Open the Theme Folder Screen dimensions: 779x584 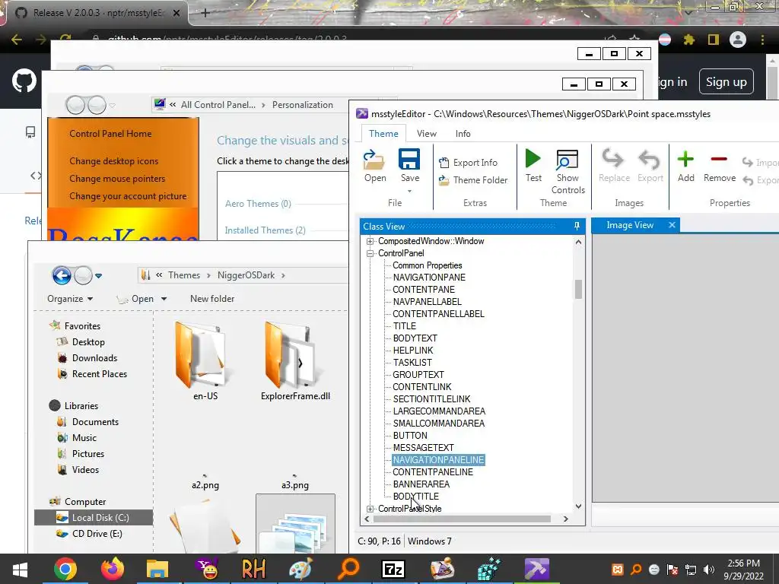pos(473,179)
